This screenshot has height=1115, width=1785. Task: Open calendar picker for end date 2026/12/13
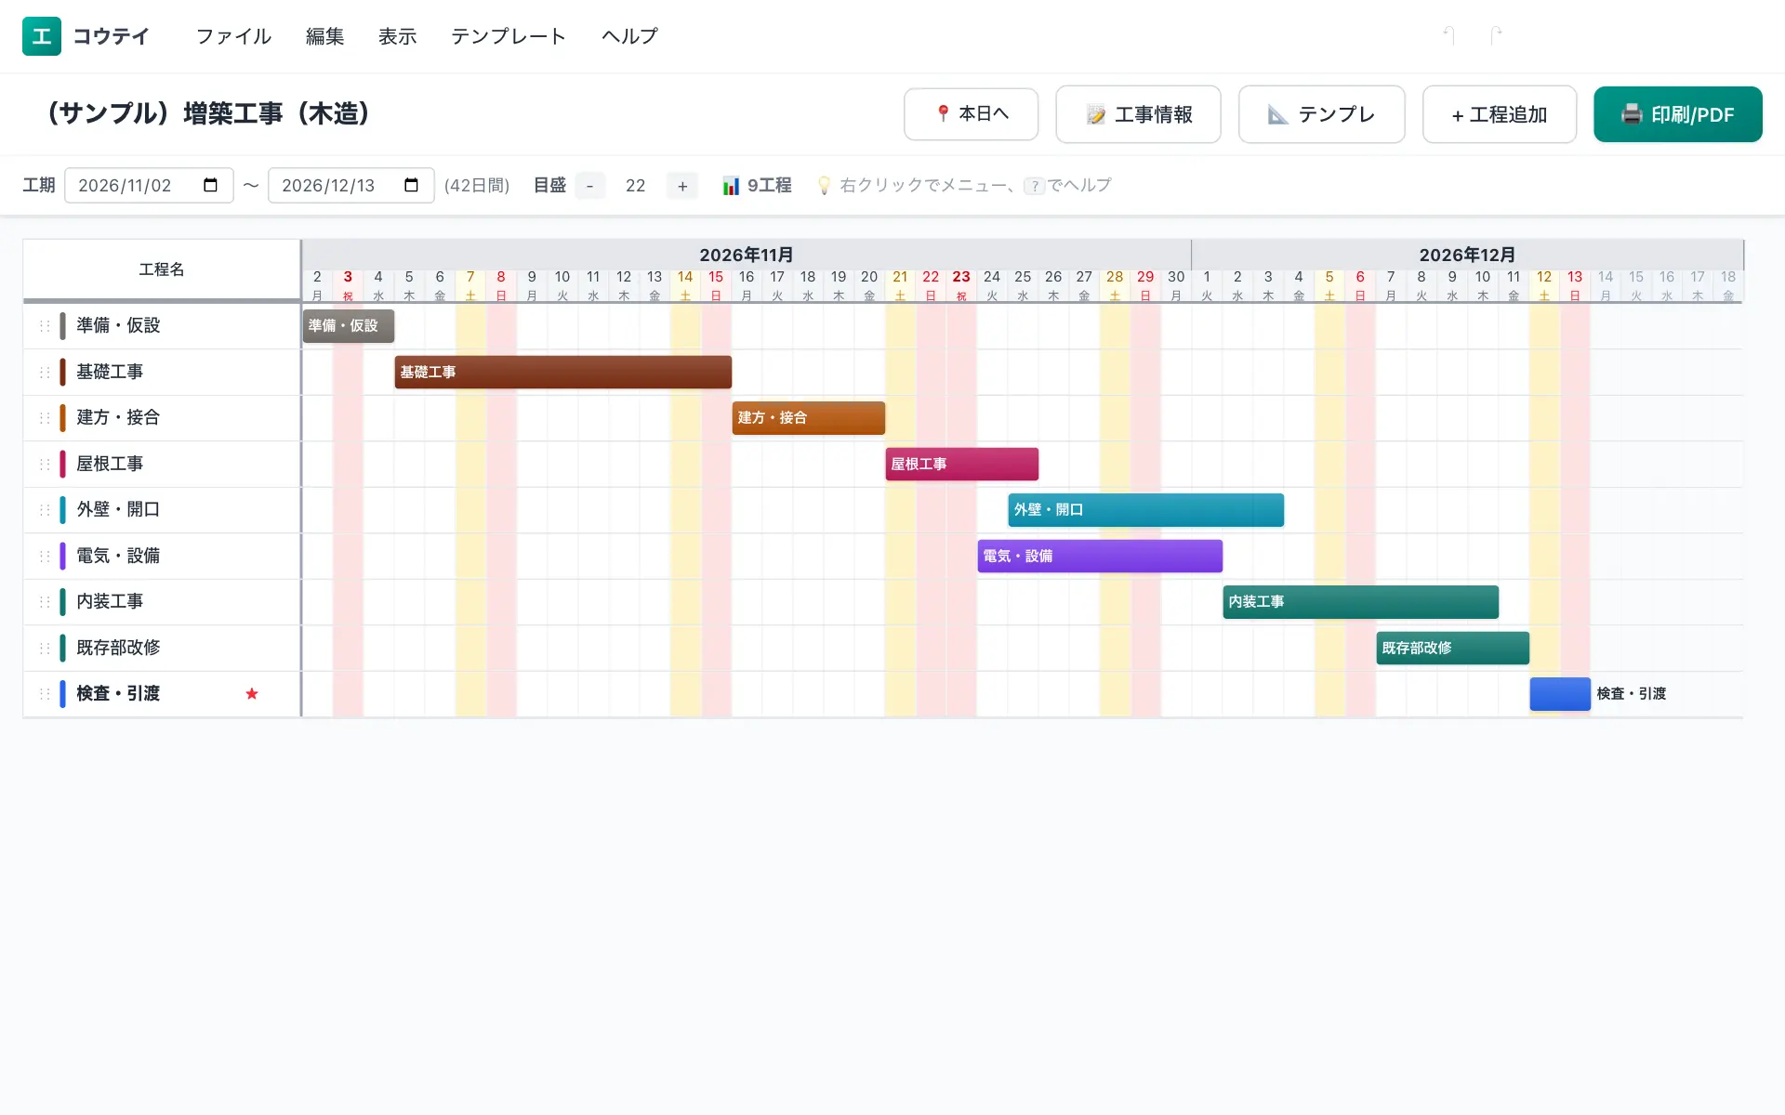412,185
